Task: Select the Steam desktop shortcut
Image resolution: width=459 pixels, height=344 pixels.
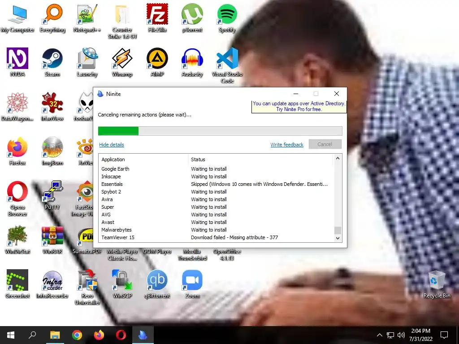Action: pos(52,62)
